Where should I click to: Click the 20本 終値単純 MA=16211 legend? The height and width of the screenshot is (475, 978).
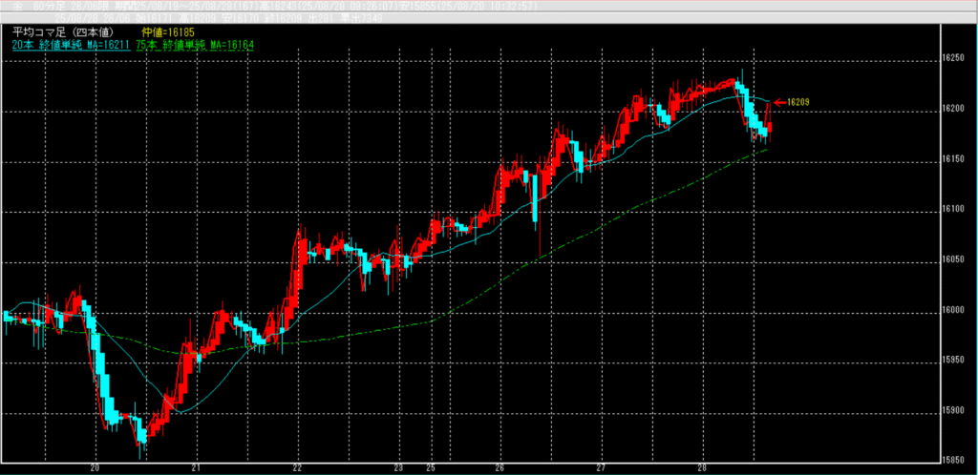point(71,45)
